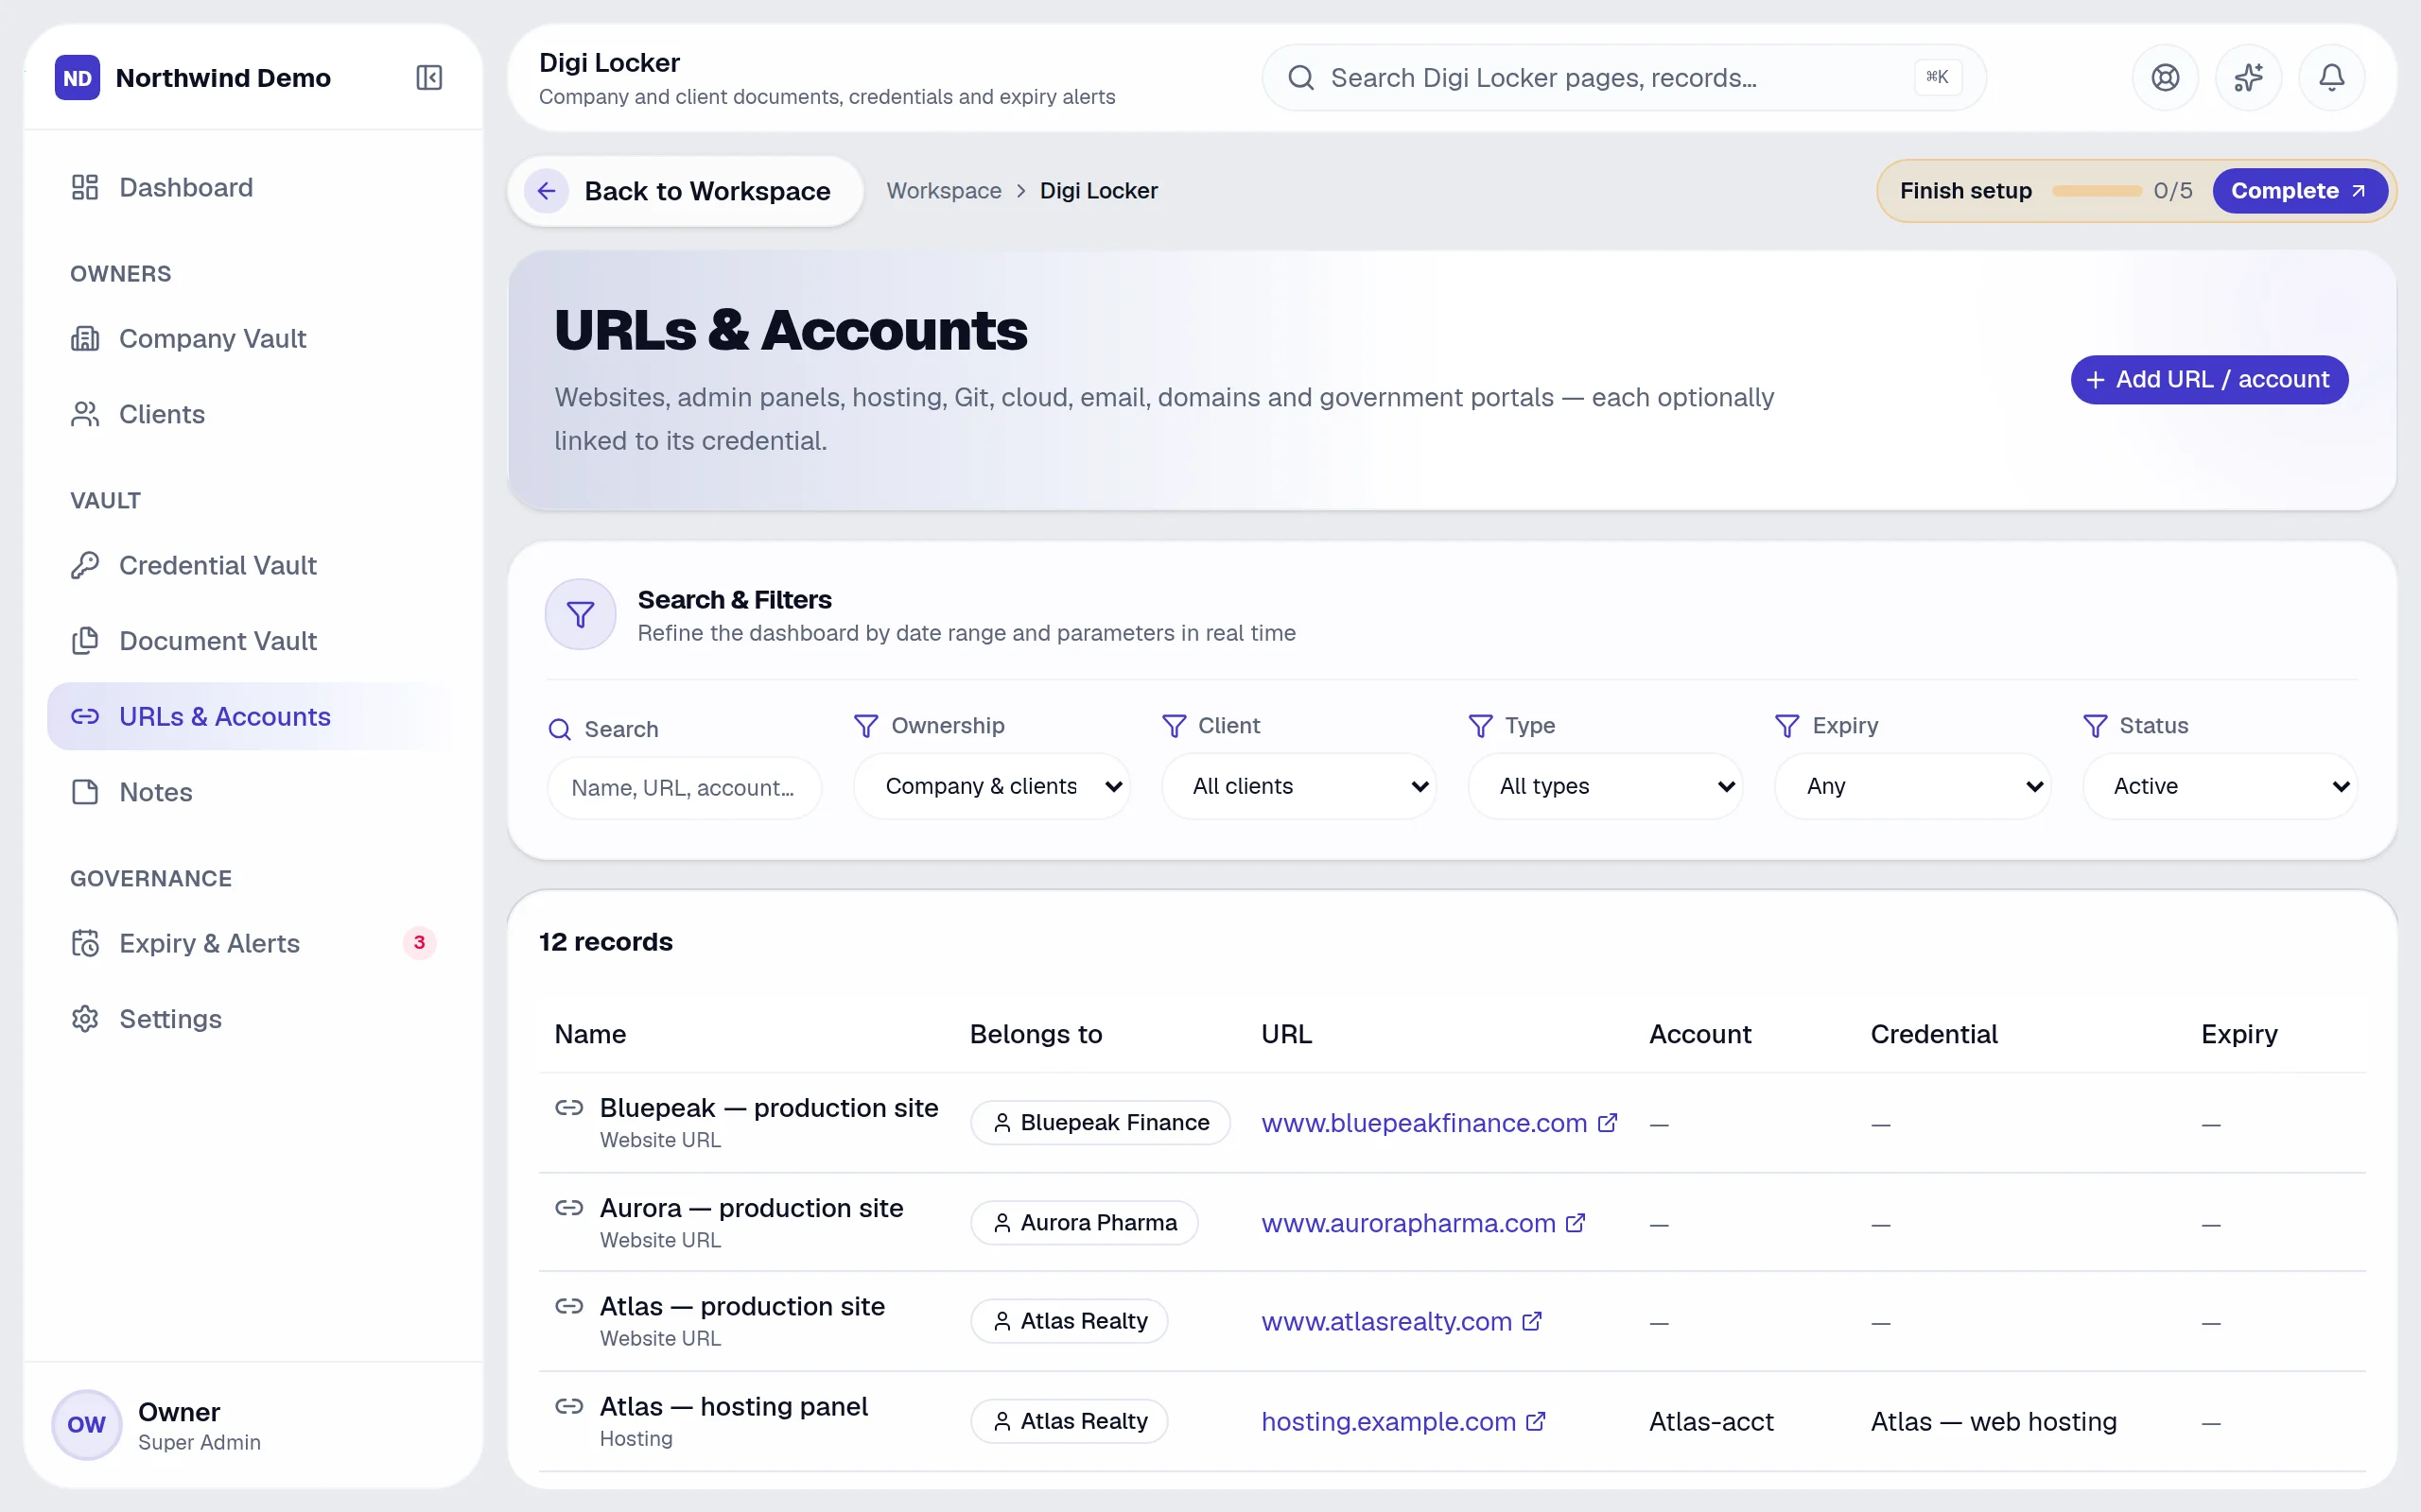Viewport: 2421px width, 1512px height.
Task: Click Add URL / account button
Action: pos(2209,379)
